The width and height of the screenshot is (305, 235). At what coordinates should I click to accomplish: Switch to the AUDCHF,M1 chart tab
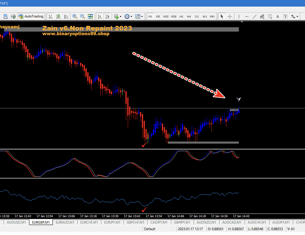257,223
